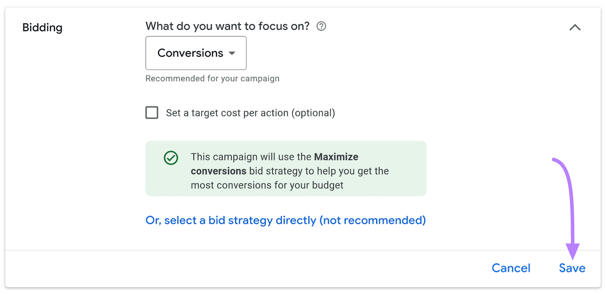The width and height of the screenshot is (606, 294).
Task: Collapse the Bidding section with the chevron
Action: click(x=575, y=27)
